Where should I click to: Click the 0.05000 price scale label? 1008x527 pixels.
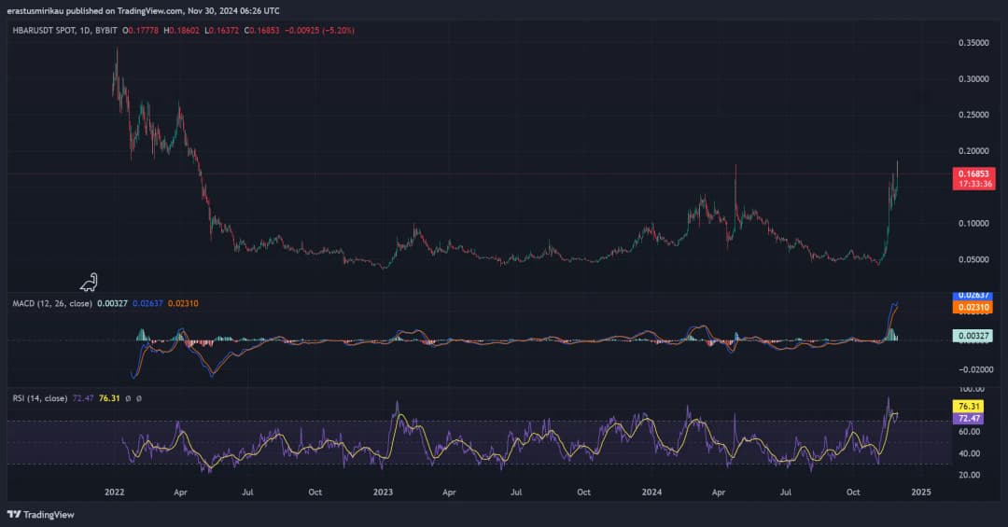pyautogui.click(x=973, y=259)
